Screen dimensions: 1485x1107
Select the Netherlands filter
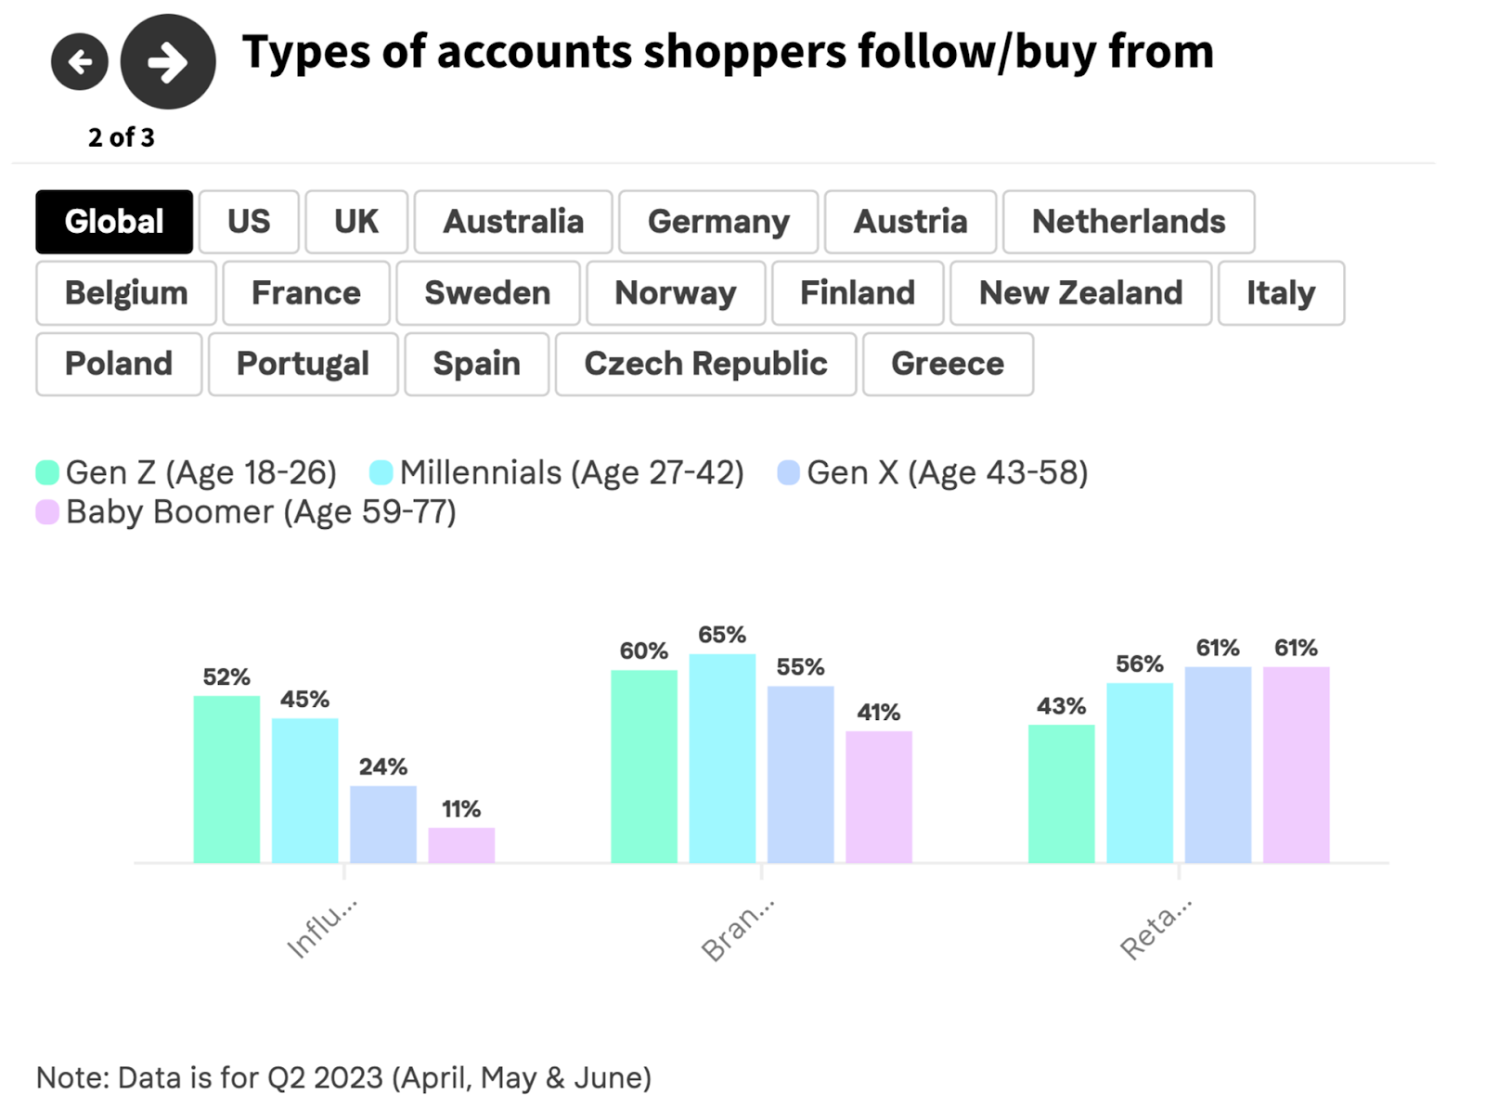coord(1128,221)
